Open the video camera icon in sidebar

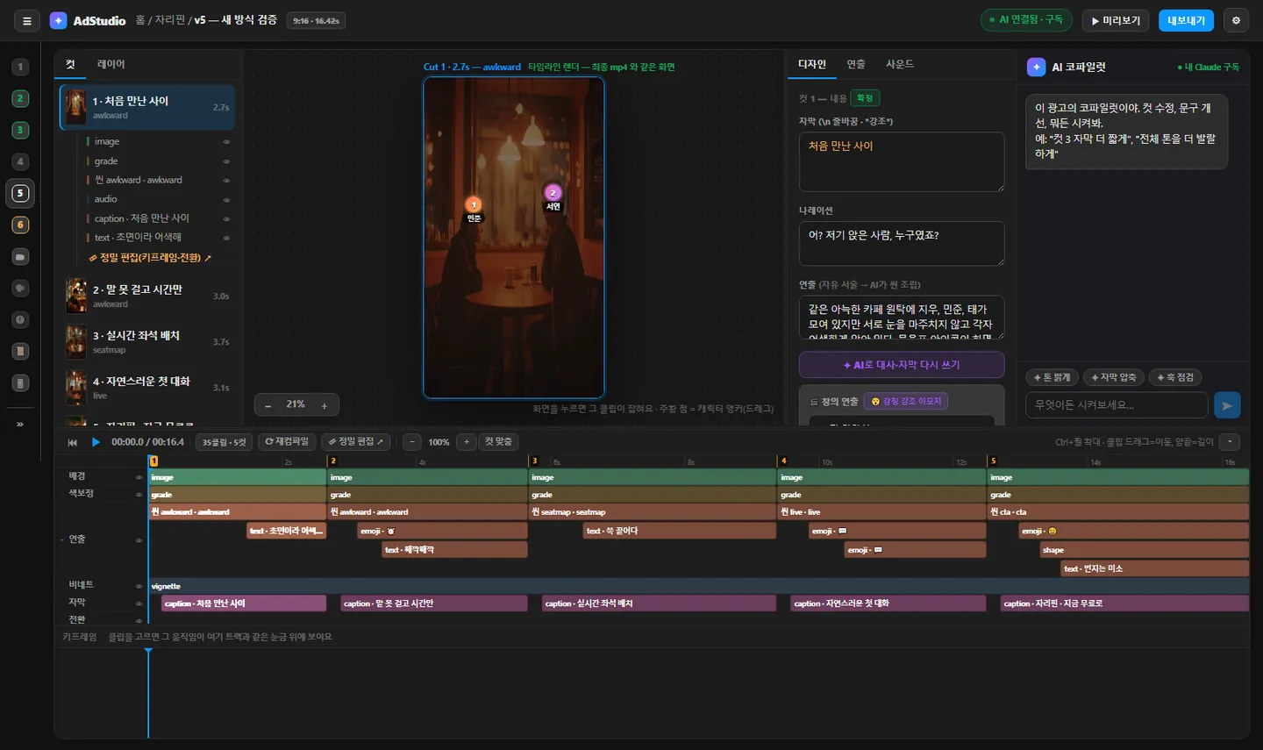20,289
